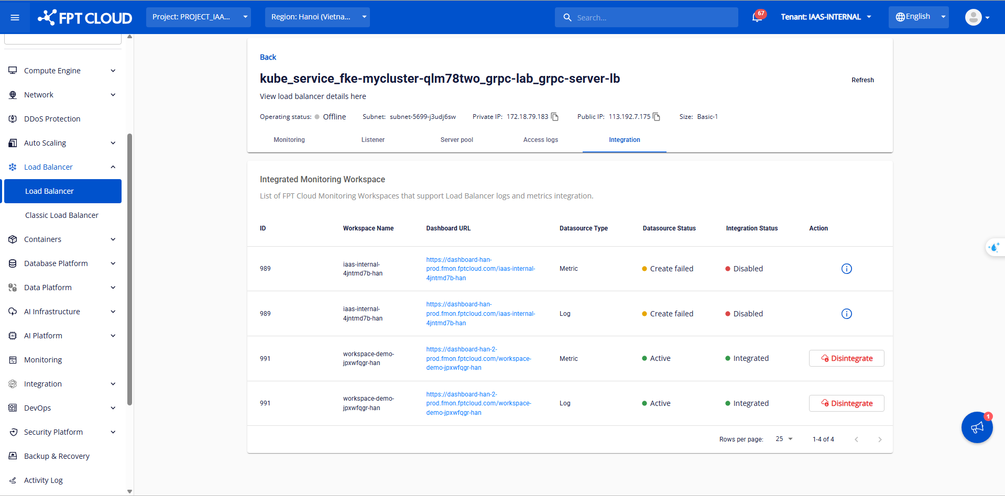Open the hamburger menu icon
Image resolution: width=1005 pixels, height=496 pixels.
click(x=15, y=17)
